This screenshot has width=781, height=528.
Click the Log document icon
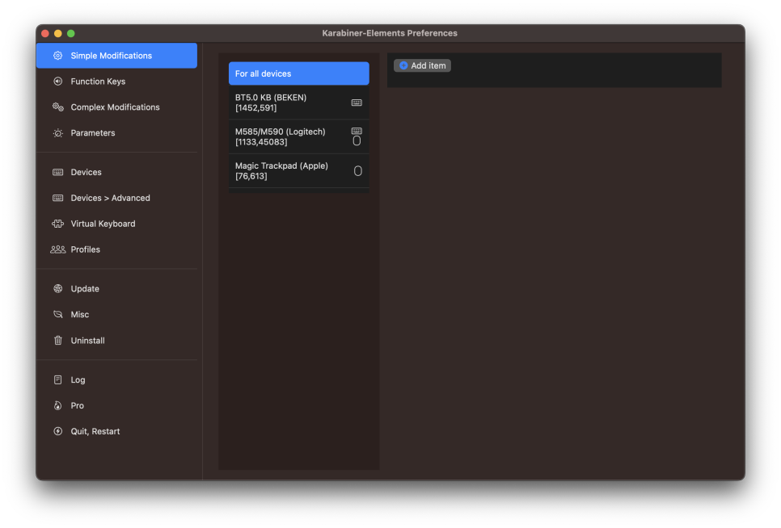coord(57,379)
